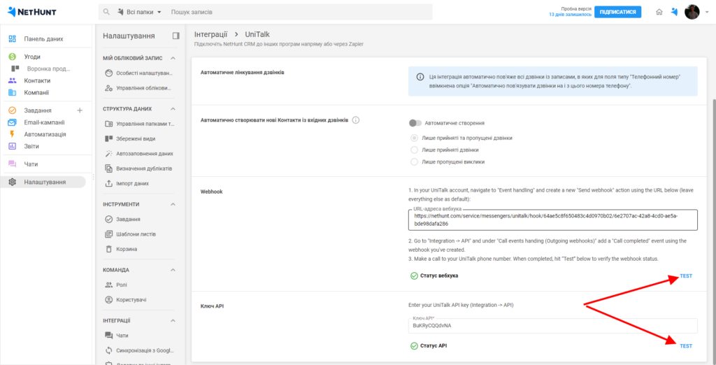Image resolution: width=716 pixels, height=365 pixels.
Task: Click TEST link for webhook status
Action: pos(685,276)
